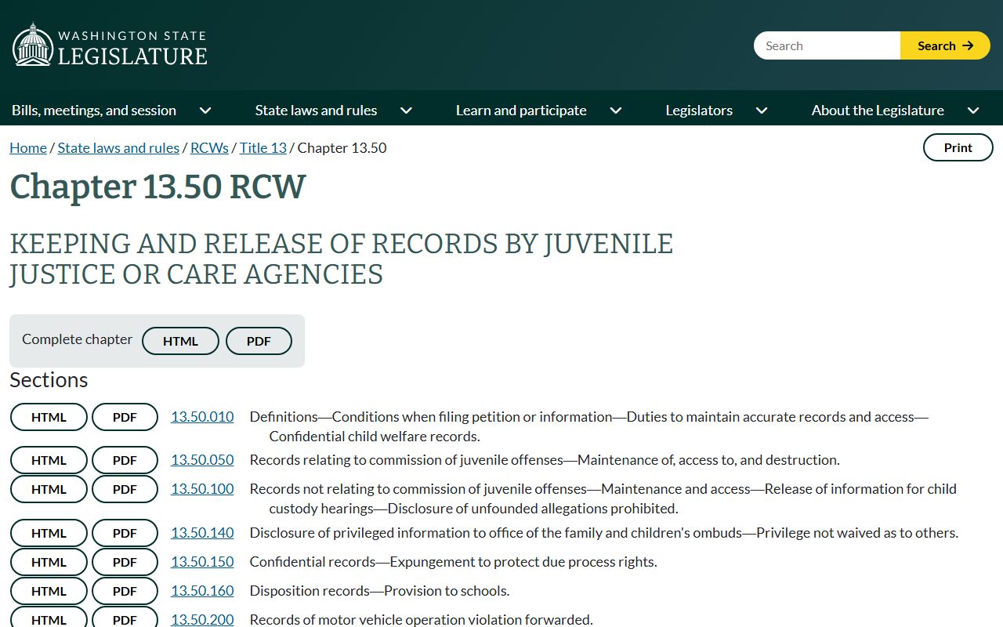1003x627 pixels.
Task: Open PDF version of section 13.50.150
Action: [125, 562]
